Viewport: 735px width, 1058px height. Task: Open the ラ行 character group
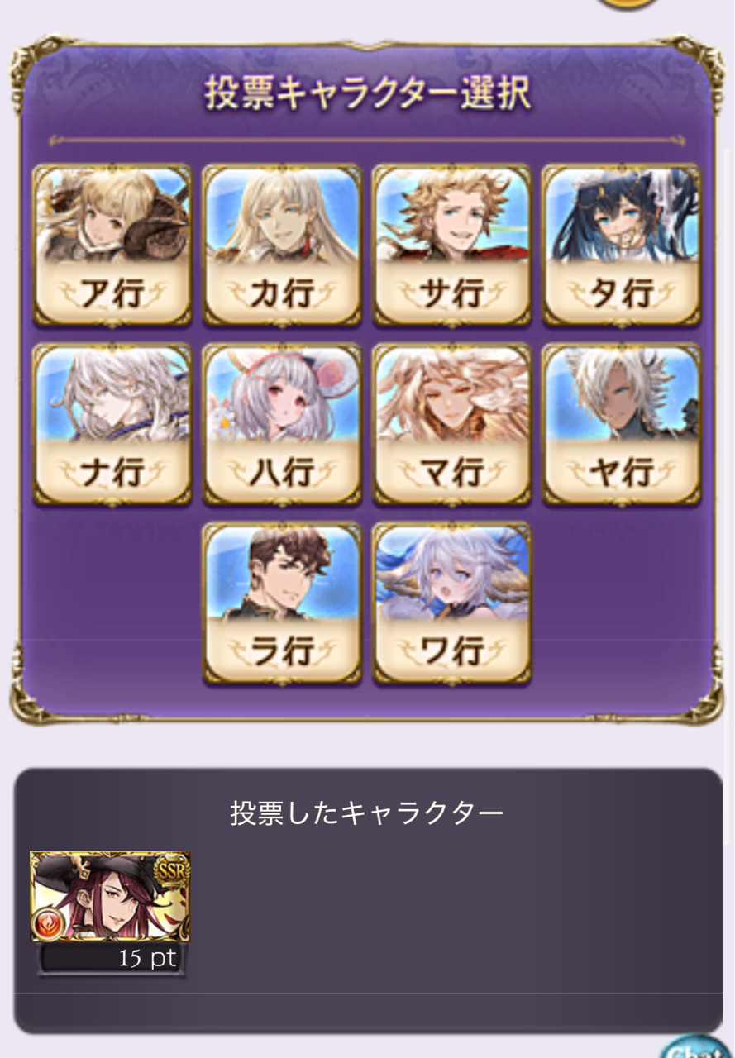pyautogui.click(x=282, y=603)
